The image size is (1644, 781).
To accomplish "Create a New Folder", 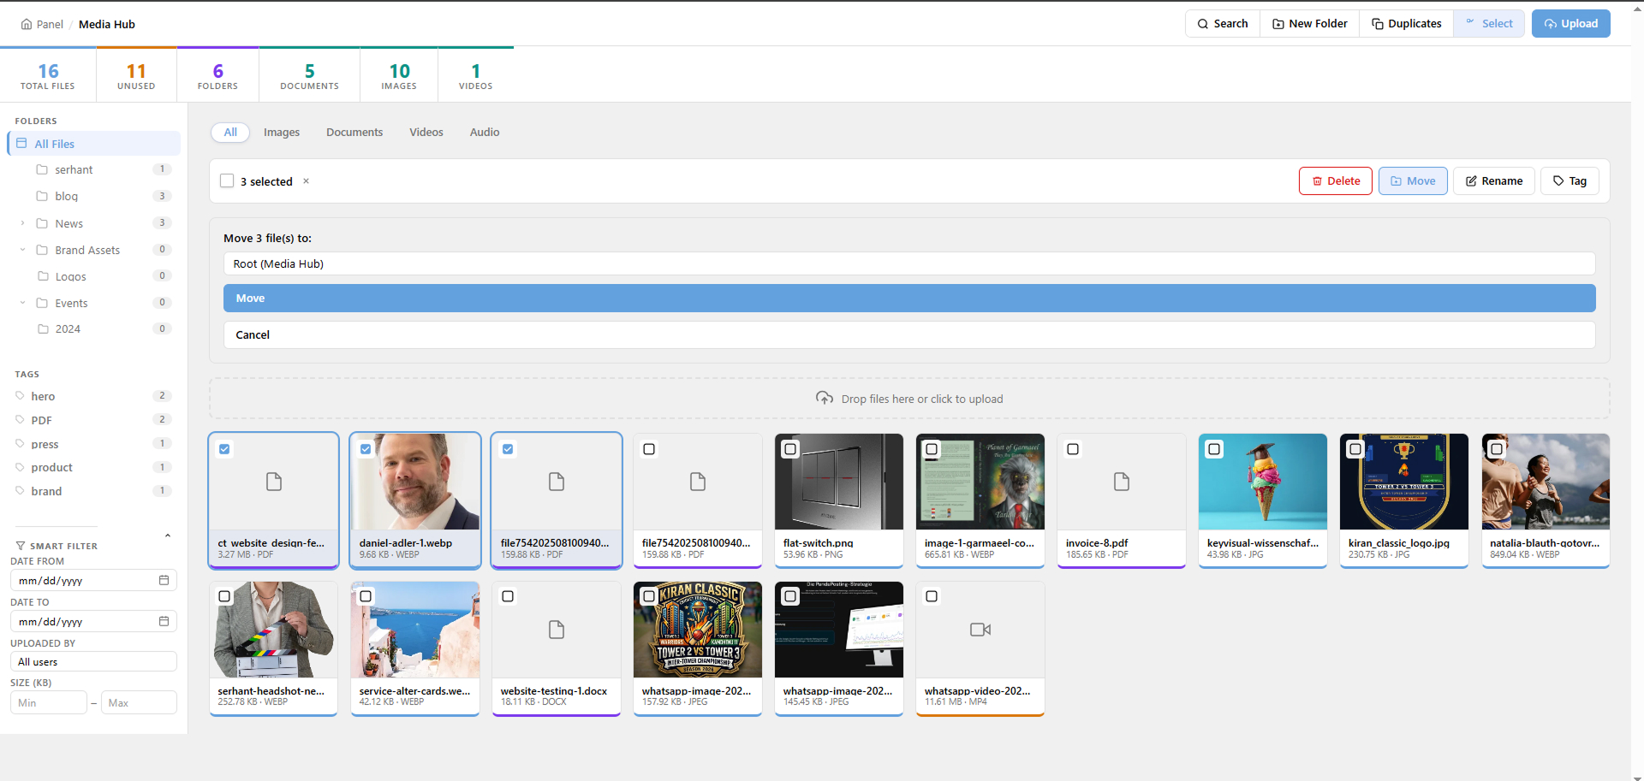I will point(1310,24).
